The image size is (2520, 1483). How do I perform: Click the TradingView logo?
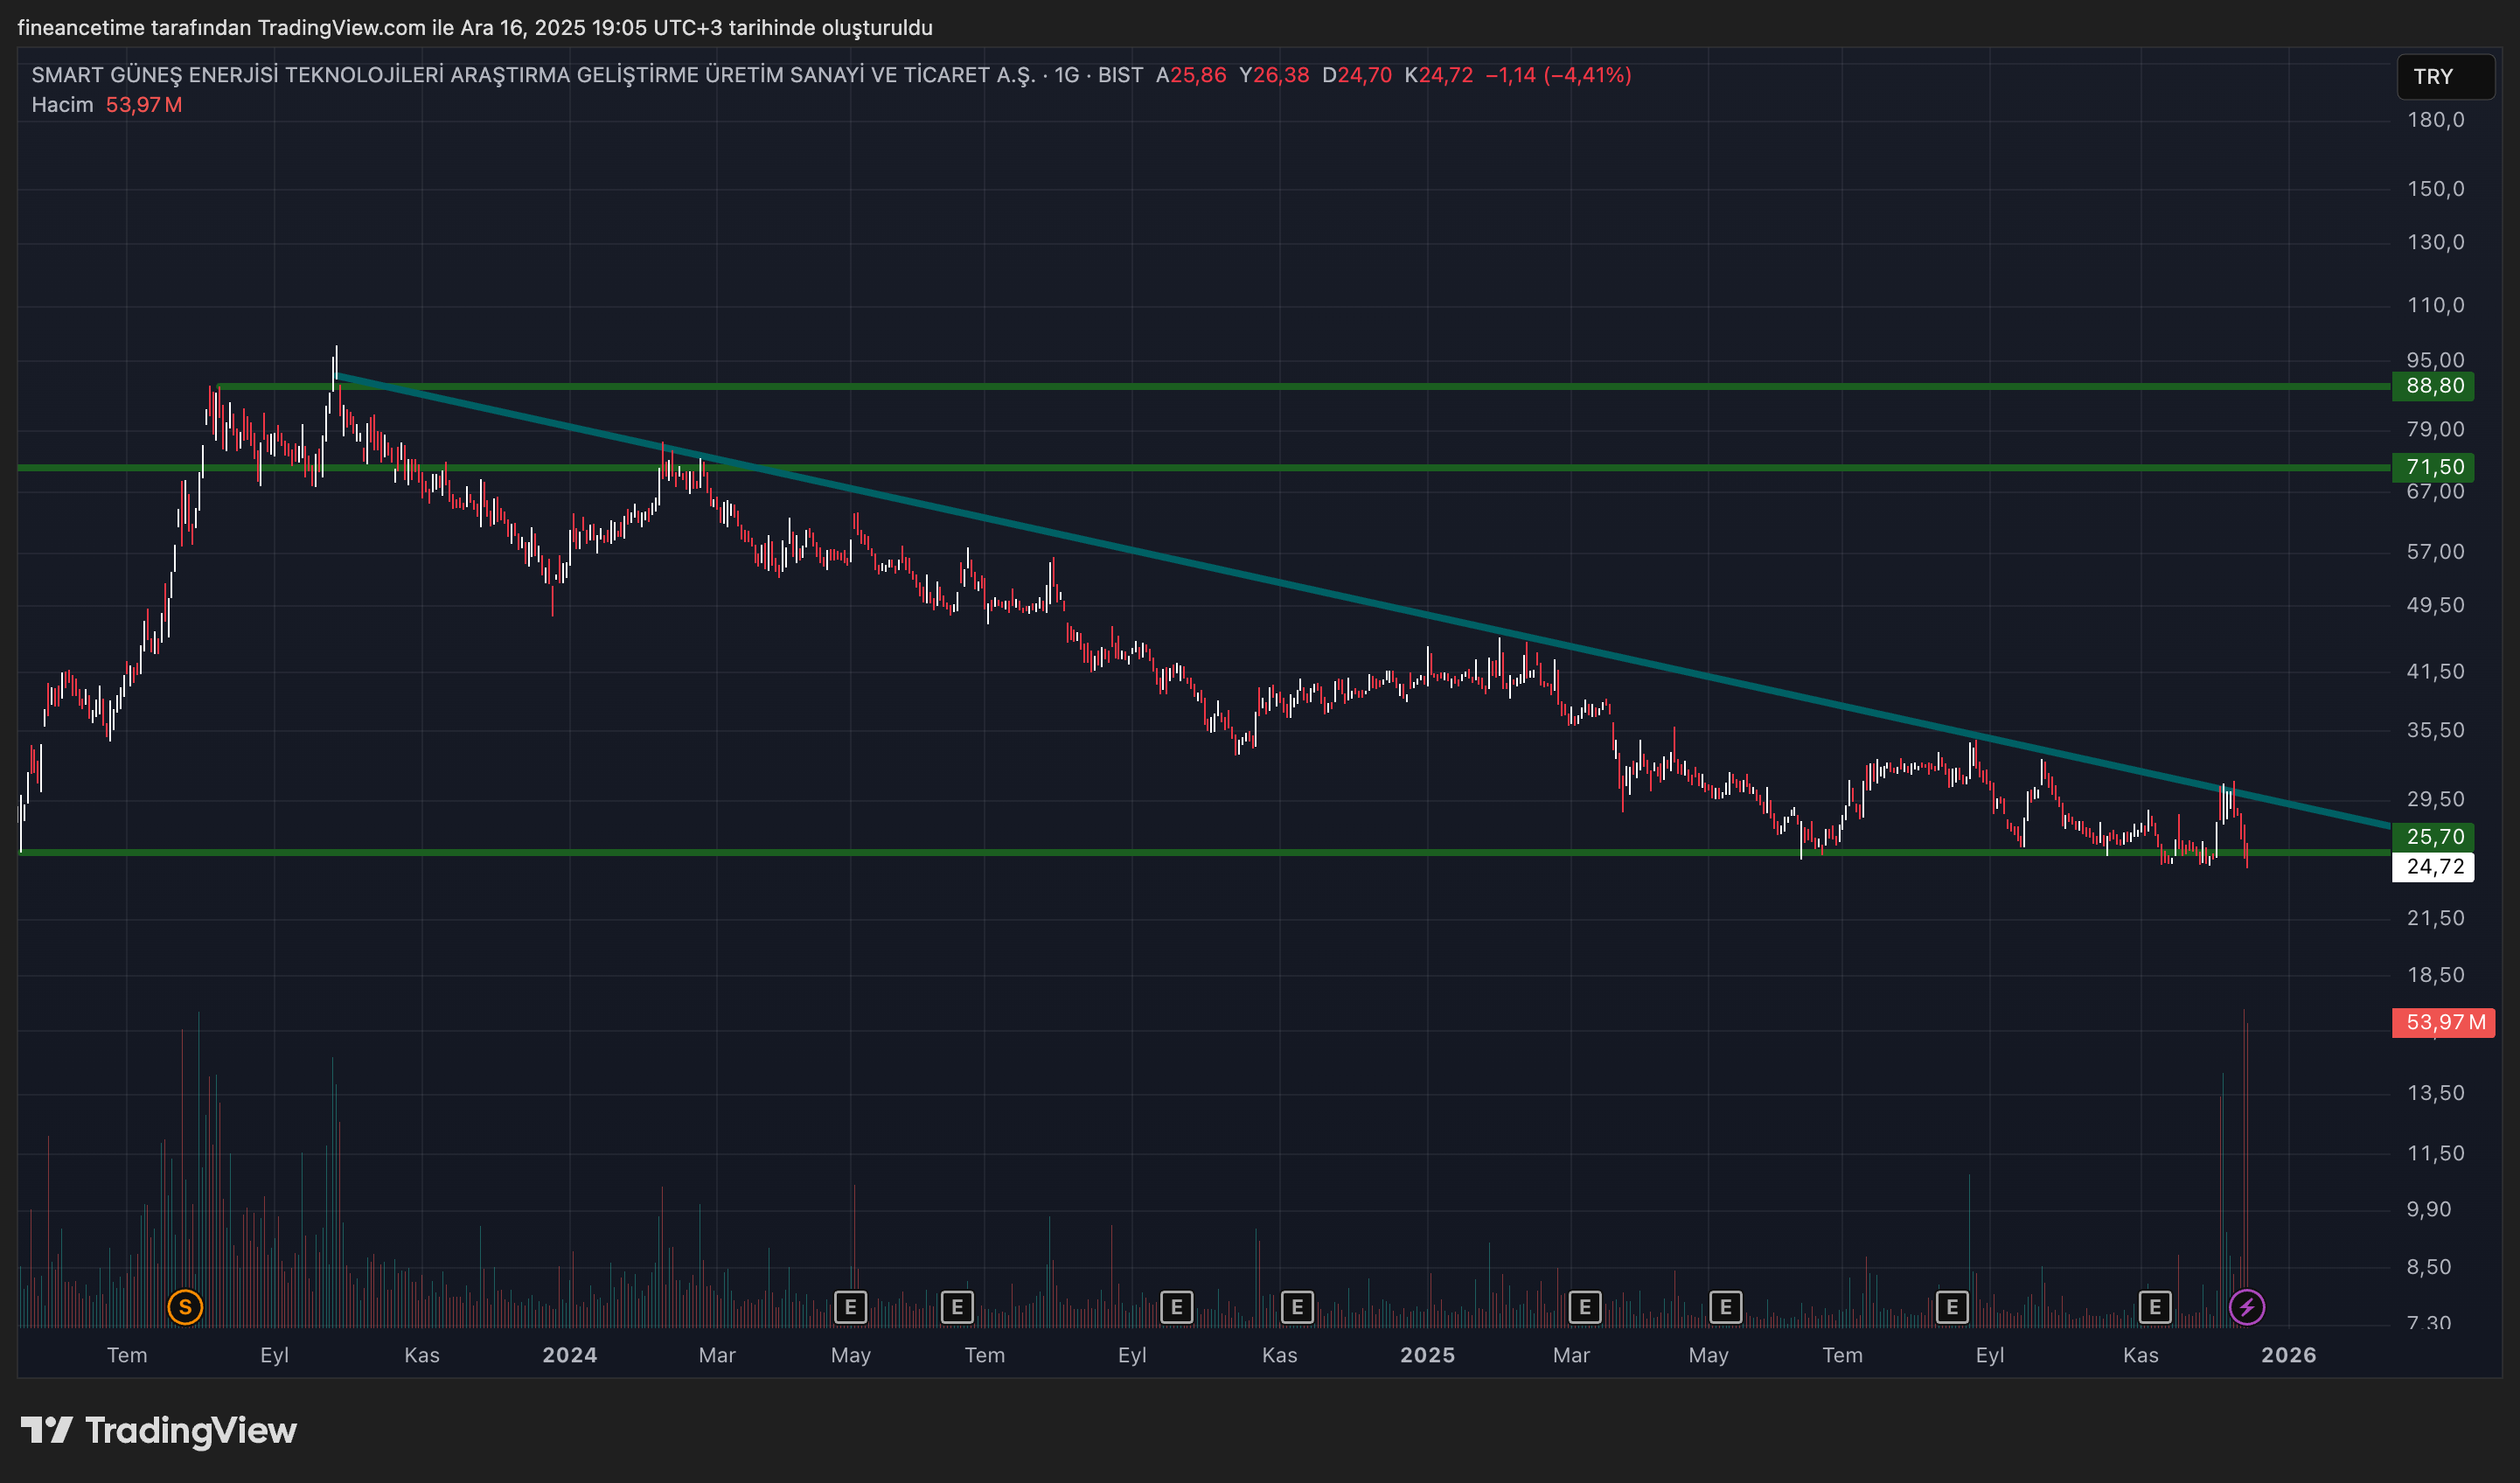coord(159,1431)
